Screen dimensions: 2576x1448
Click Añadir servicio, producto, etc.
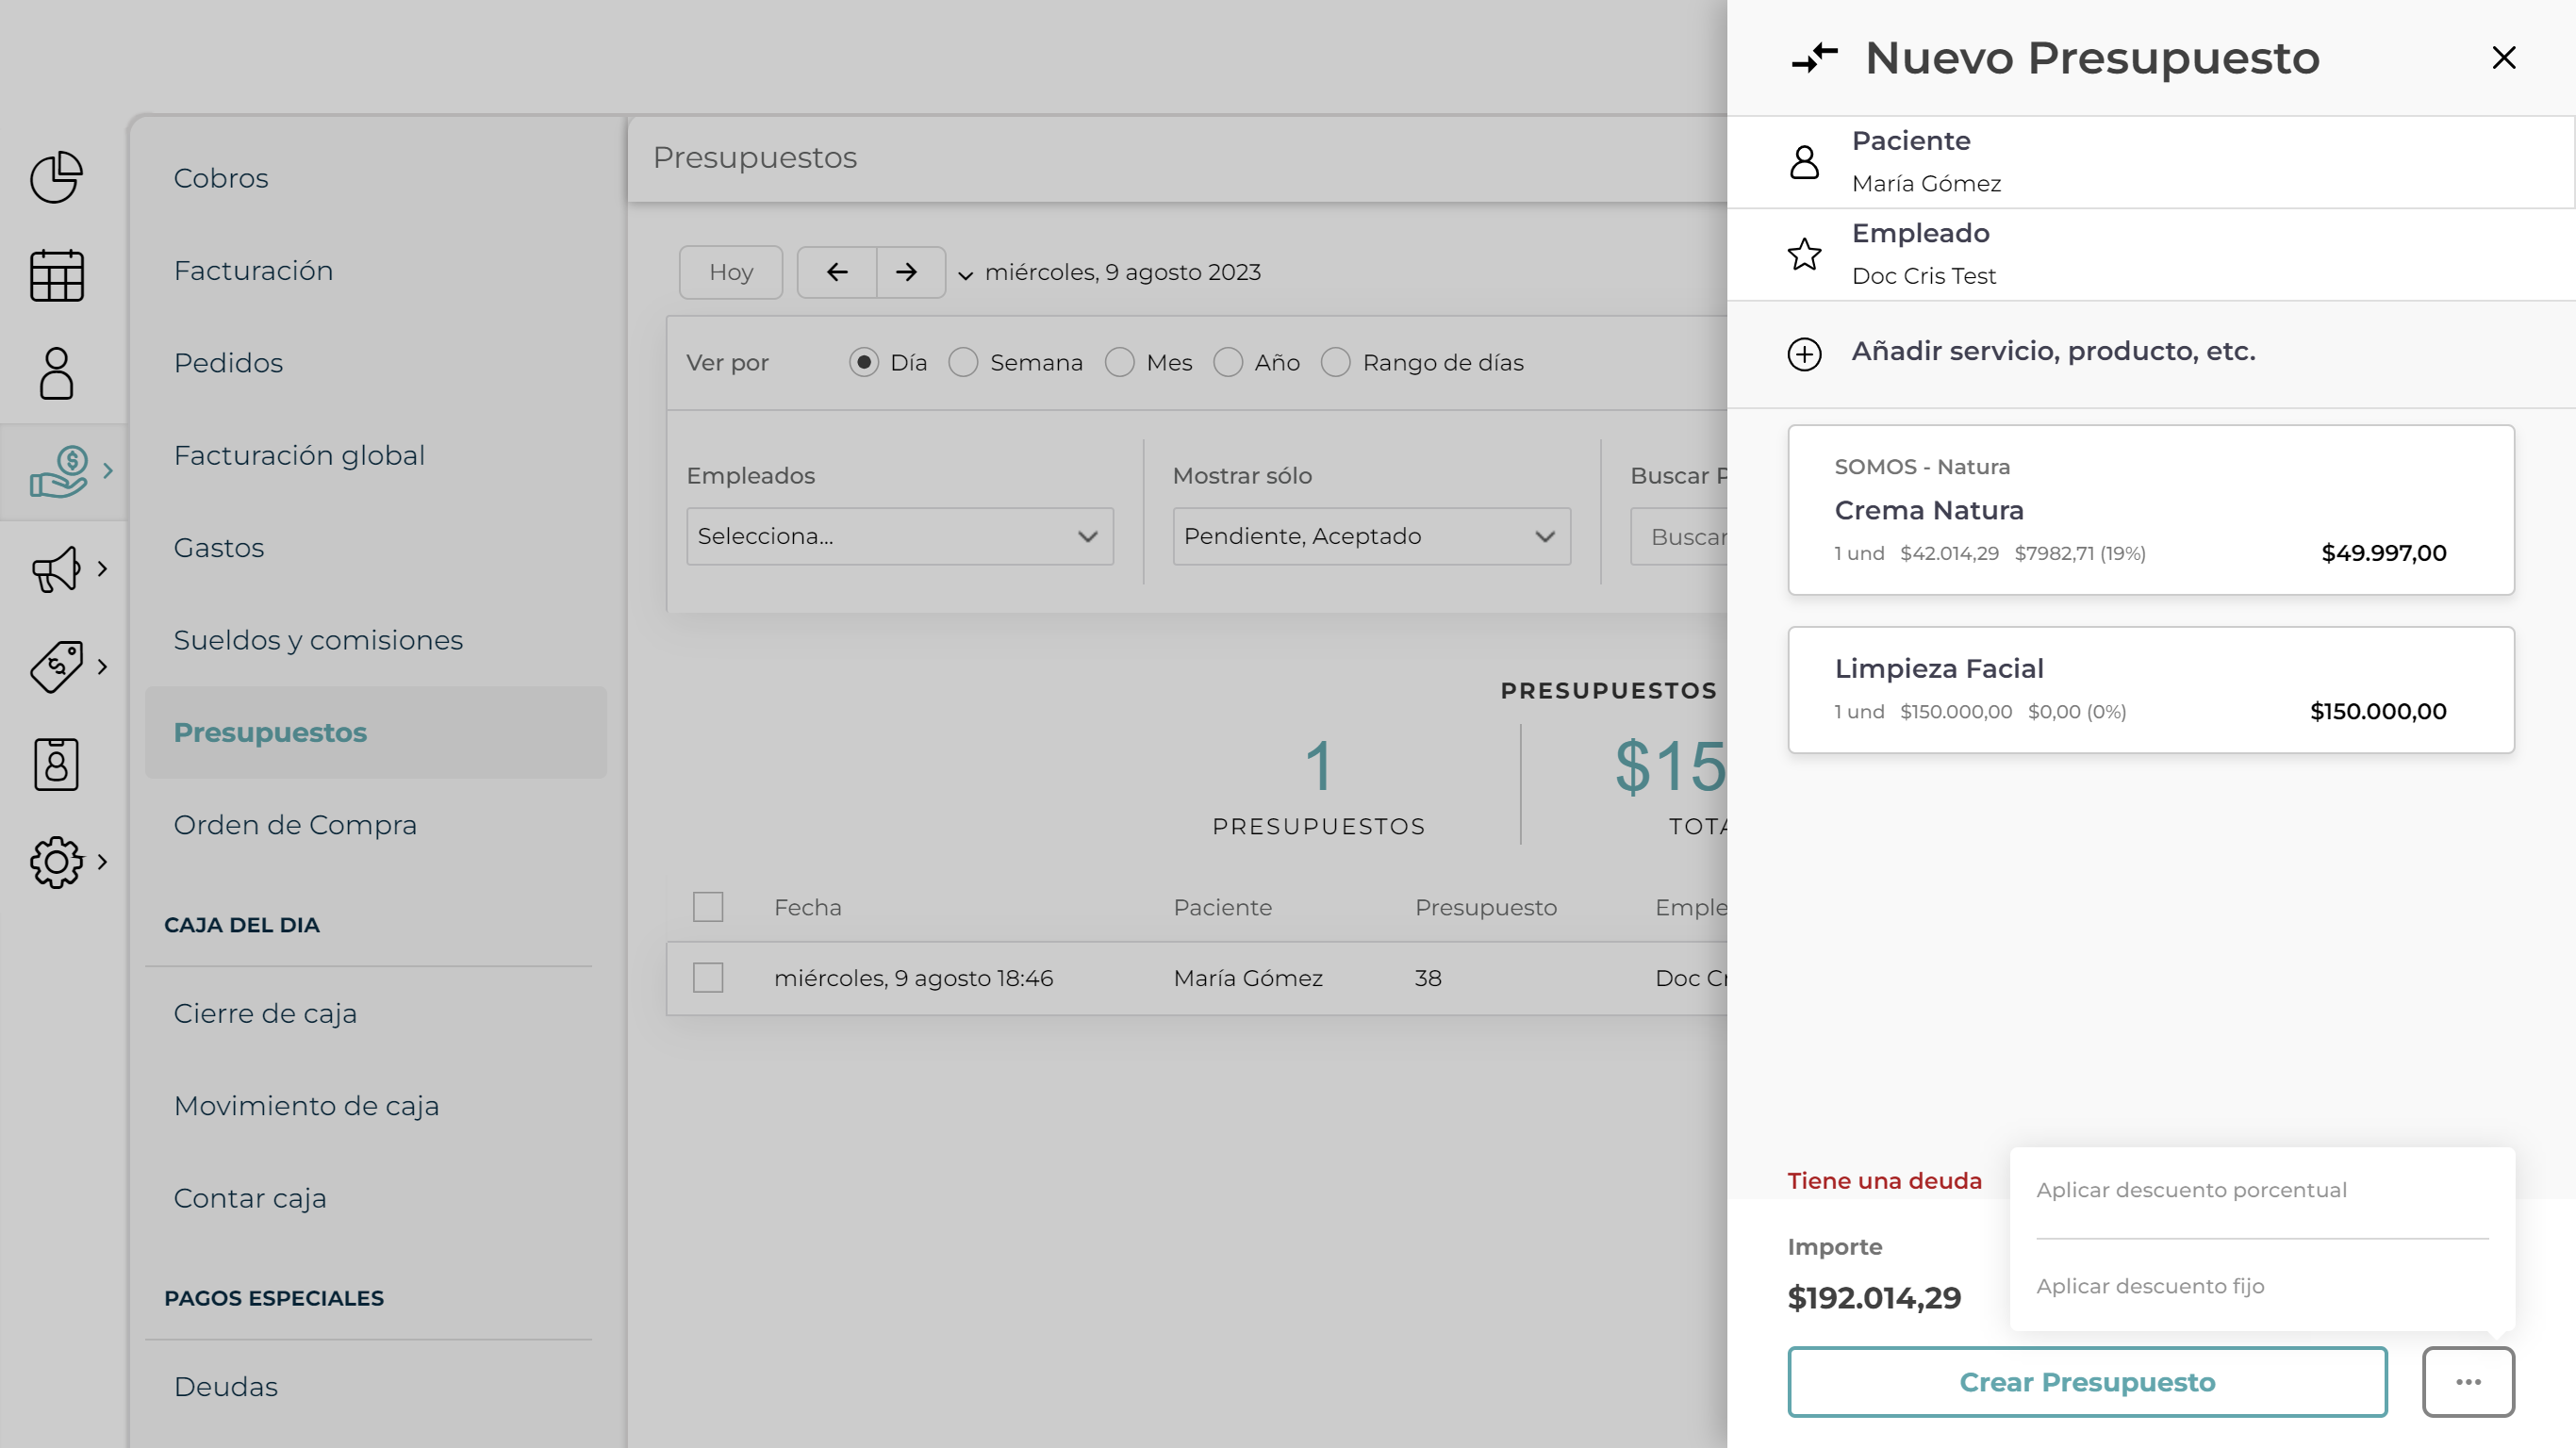pos(2053,351)
